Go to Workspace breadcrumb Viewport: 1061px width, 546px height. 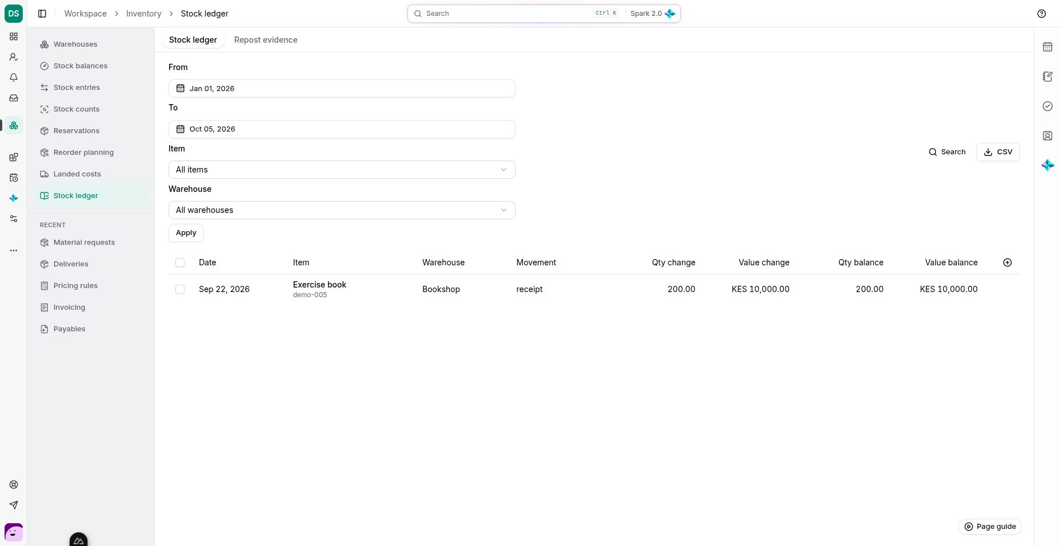[x=85, y=14]
